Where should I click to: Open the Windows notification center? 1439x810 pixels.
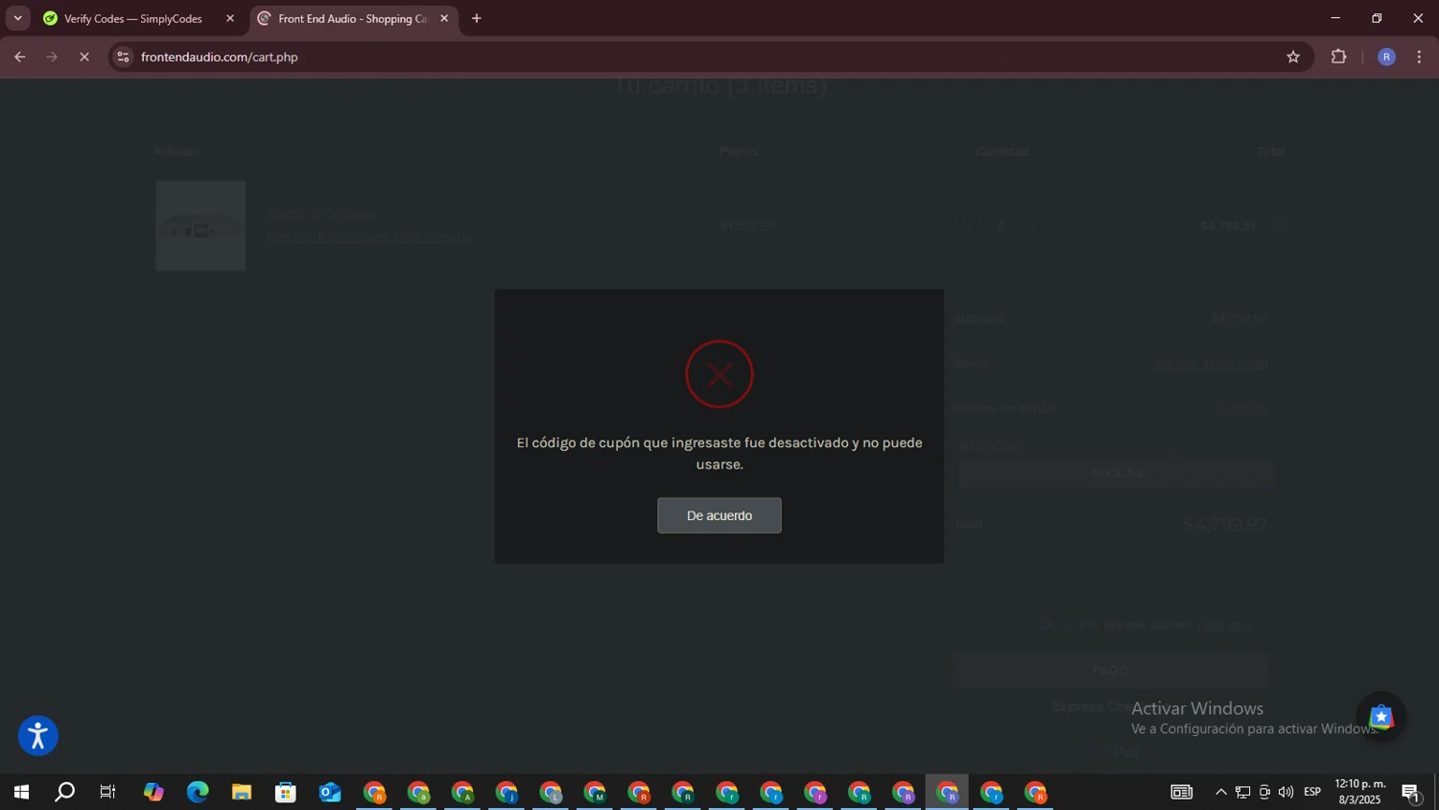[x=1411, y=793]
